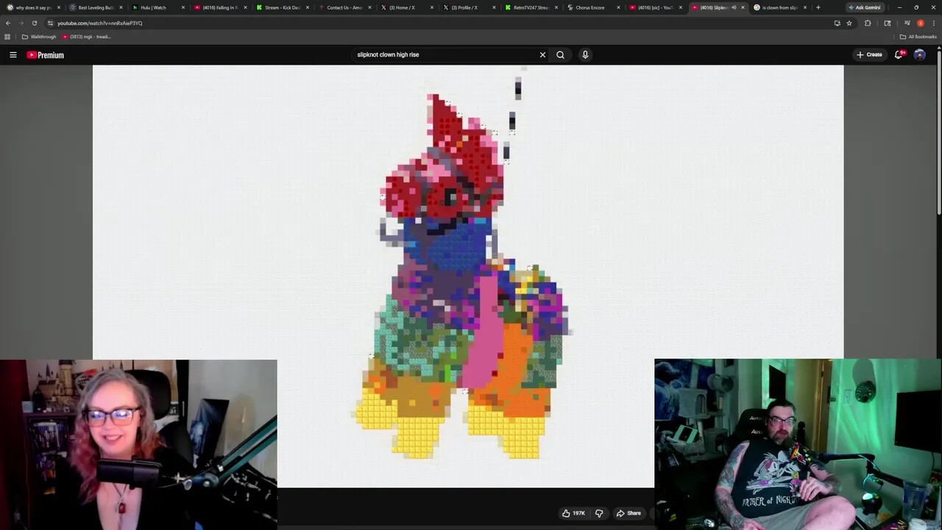Viewport: 942px width, 530px height.
Task: Open the YouTube hamburger guide menu
Action: 13,54
